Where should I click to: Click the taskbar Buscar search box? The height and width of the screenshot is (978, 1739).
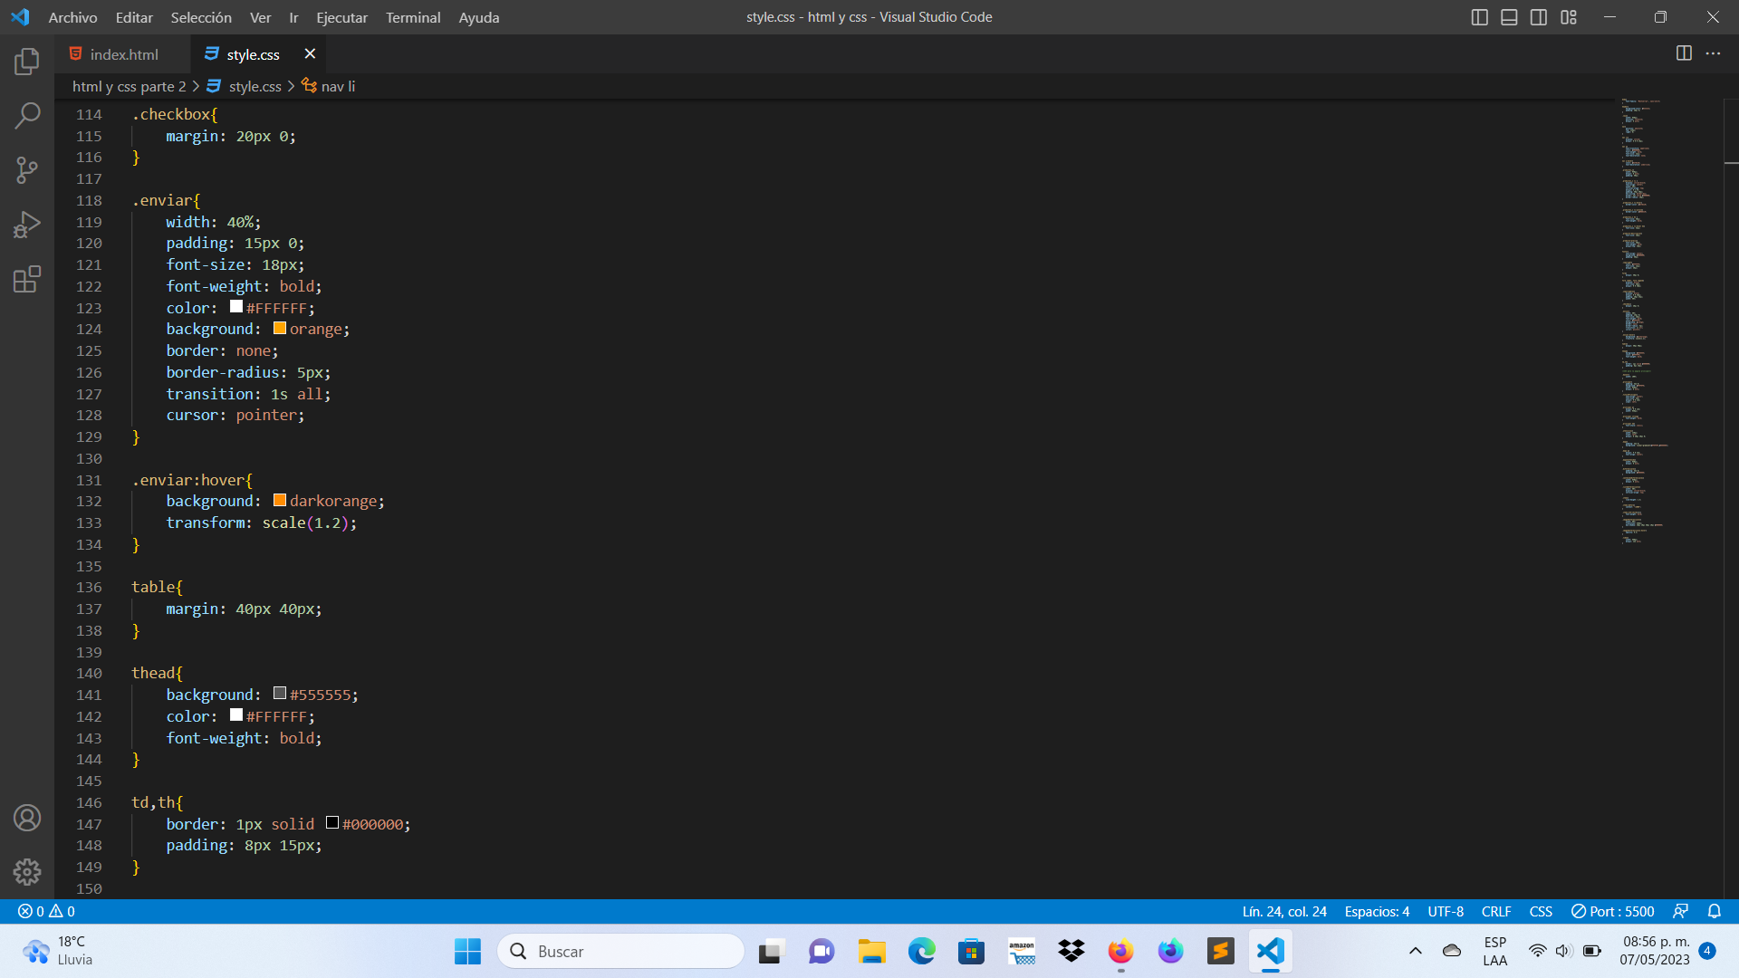point(620,951)
